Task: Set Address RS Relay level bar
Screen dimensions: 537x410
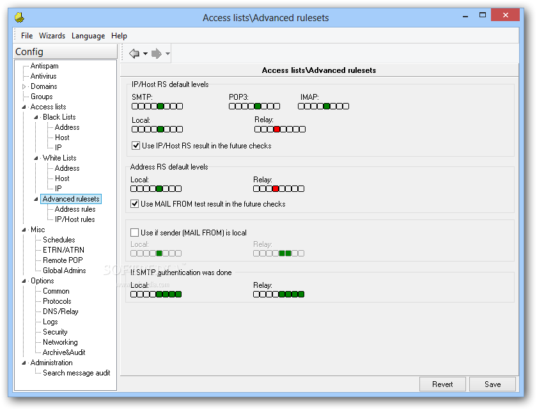Action: coord(279,189)
